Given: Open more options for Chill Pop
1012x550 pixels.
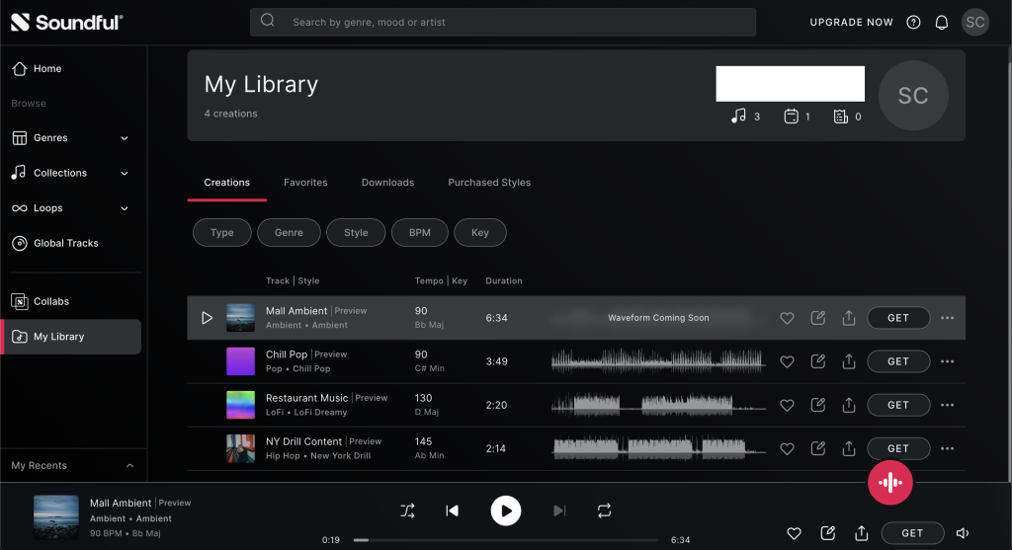Looking at the screenshot, I should pos(947,361).
